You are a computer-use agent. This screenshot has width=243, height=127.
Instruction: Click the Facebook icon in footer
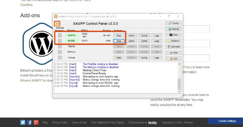pos(29,122)
